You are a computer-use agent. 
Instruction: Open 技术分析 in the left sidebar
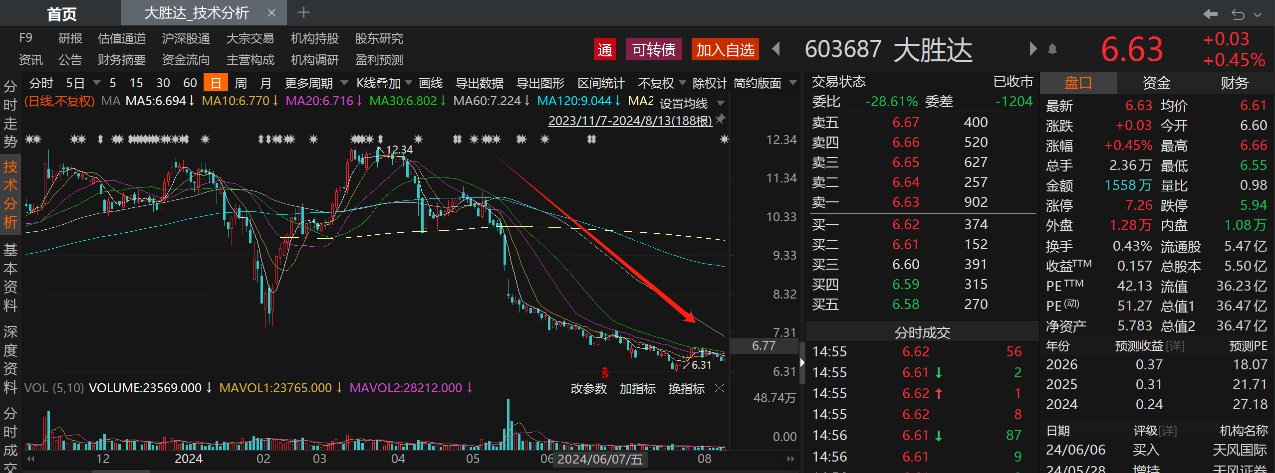pyautogui.click(x=10, y=194)
